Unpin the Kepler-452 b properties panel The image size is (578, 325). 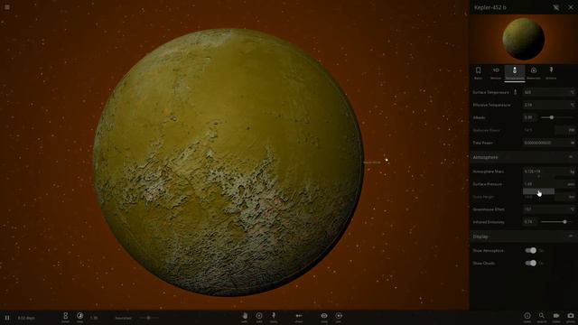(556, 7)
